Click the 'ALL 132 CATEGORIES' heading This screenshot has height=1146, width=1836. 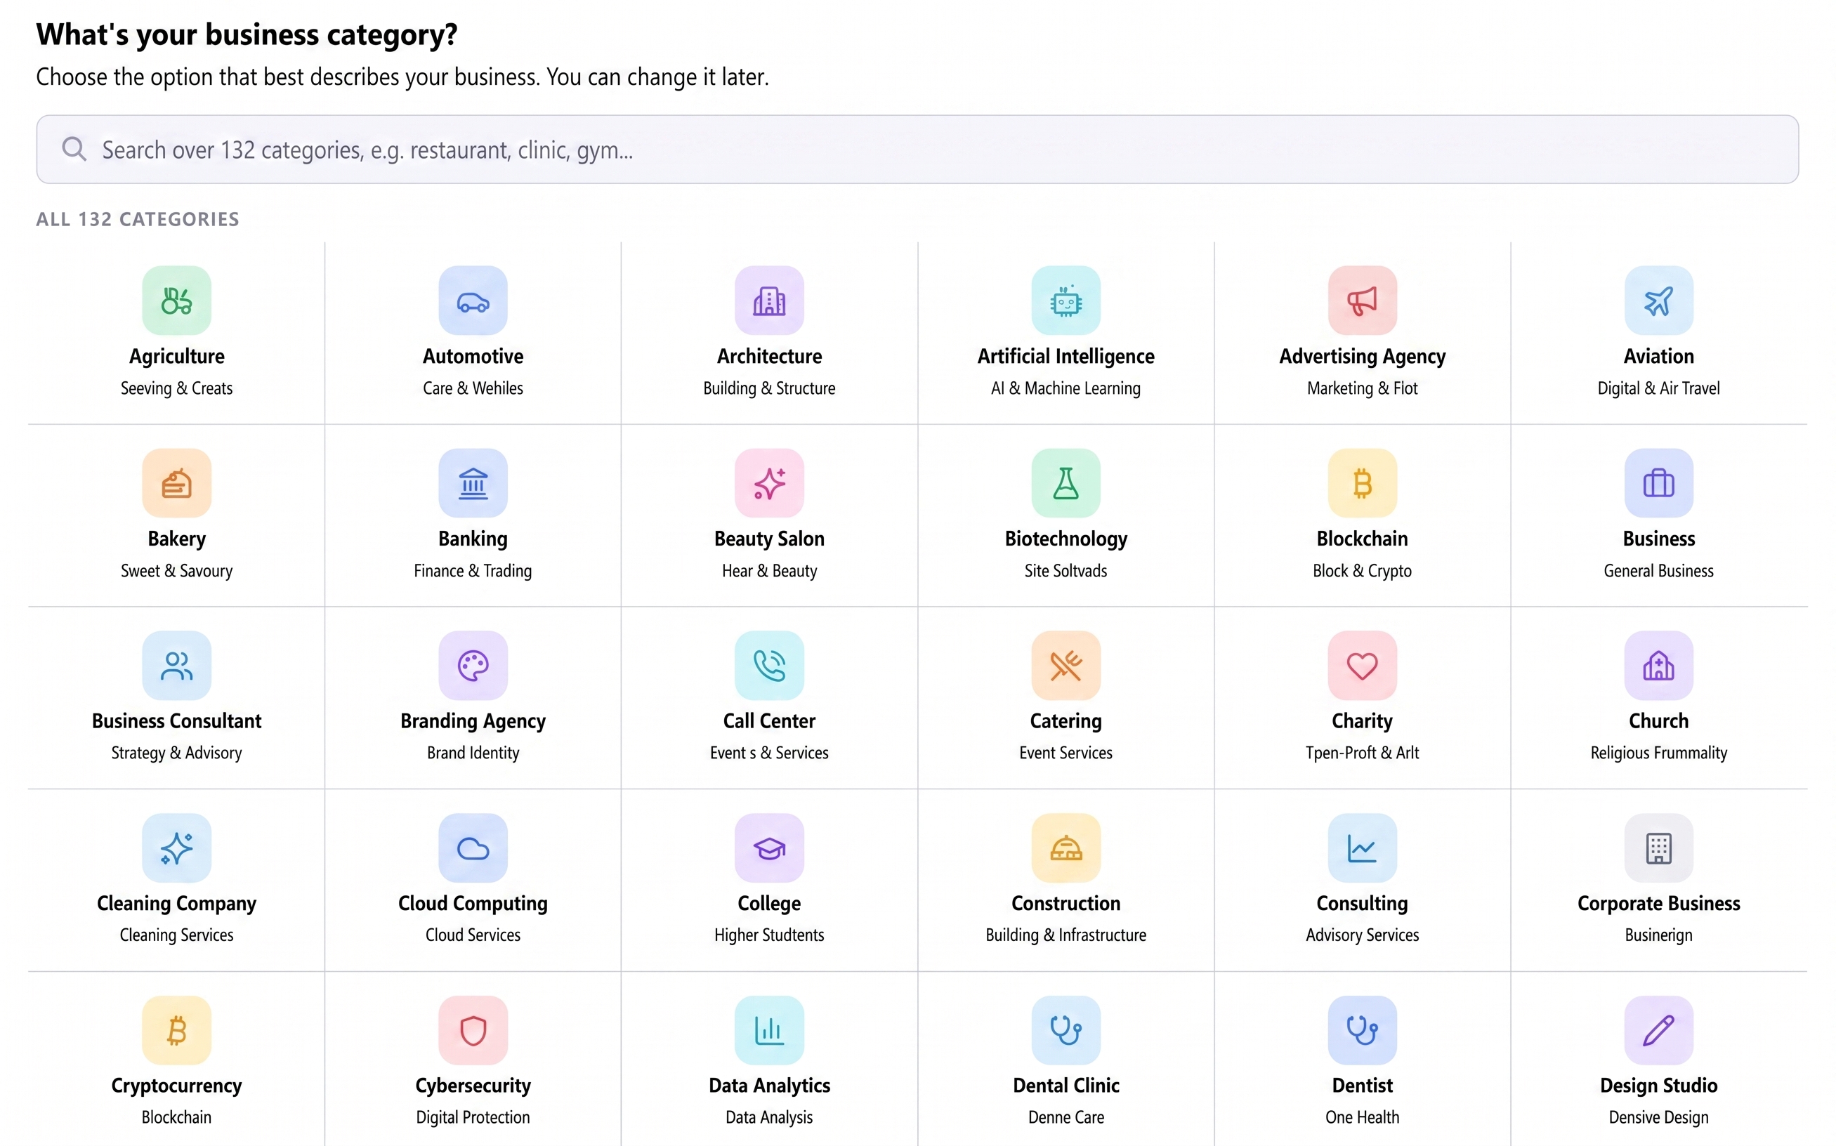click(x=137, y=219)
